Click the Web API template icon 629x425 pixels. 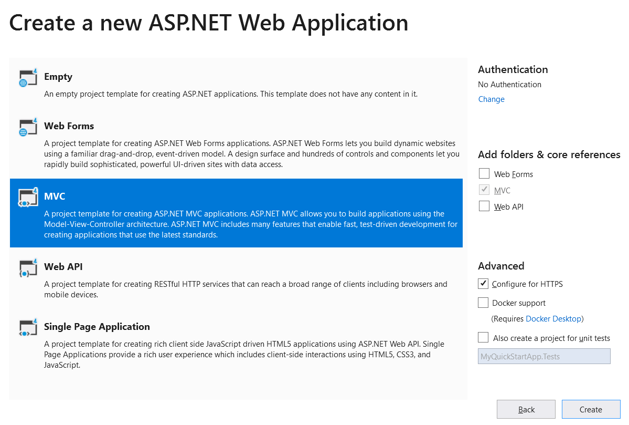tap(28, 268)
